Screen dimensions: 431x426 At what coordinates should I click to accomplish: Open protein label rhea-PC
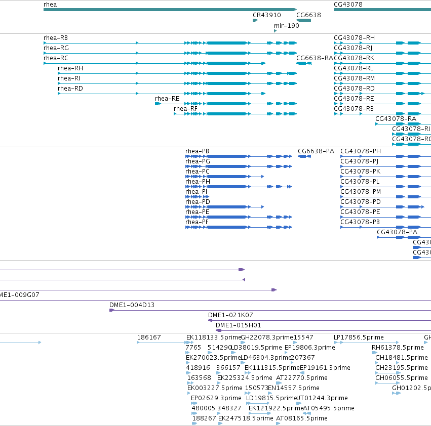[198, 172]
